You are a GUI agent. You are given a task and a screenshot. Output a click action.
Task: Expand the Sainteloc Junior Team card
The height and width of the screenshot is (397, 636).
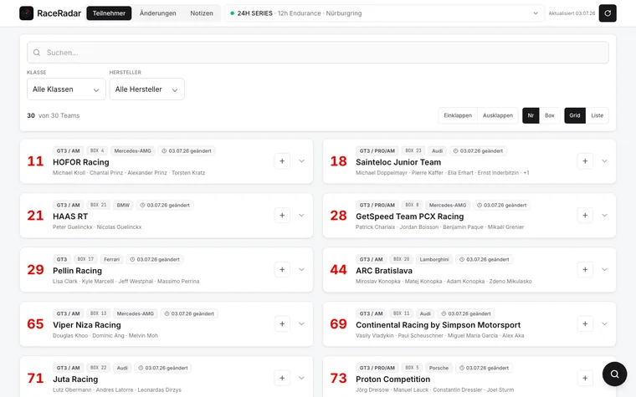click(604, 160)
